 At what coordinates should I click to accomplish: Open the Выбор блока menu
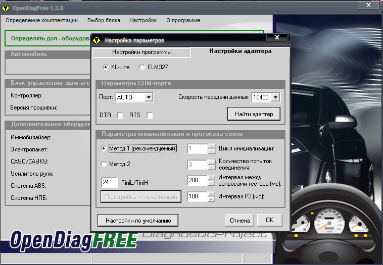(x=104, y=20)
